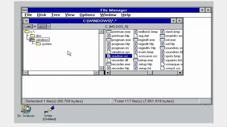Open the Window menu

108,15
